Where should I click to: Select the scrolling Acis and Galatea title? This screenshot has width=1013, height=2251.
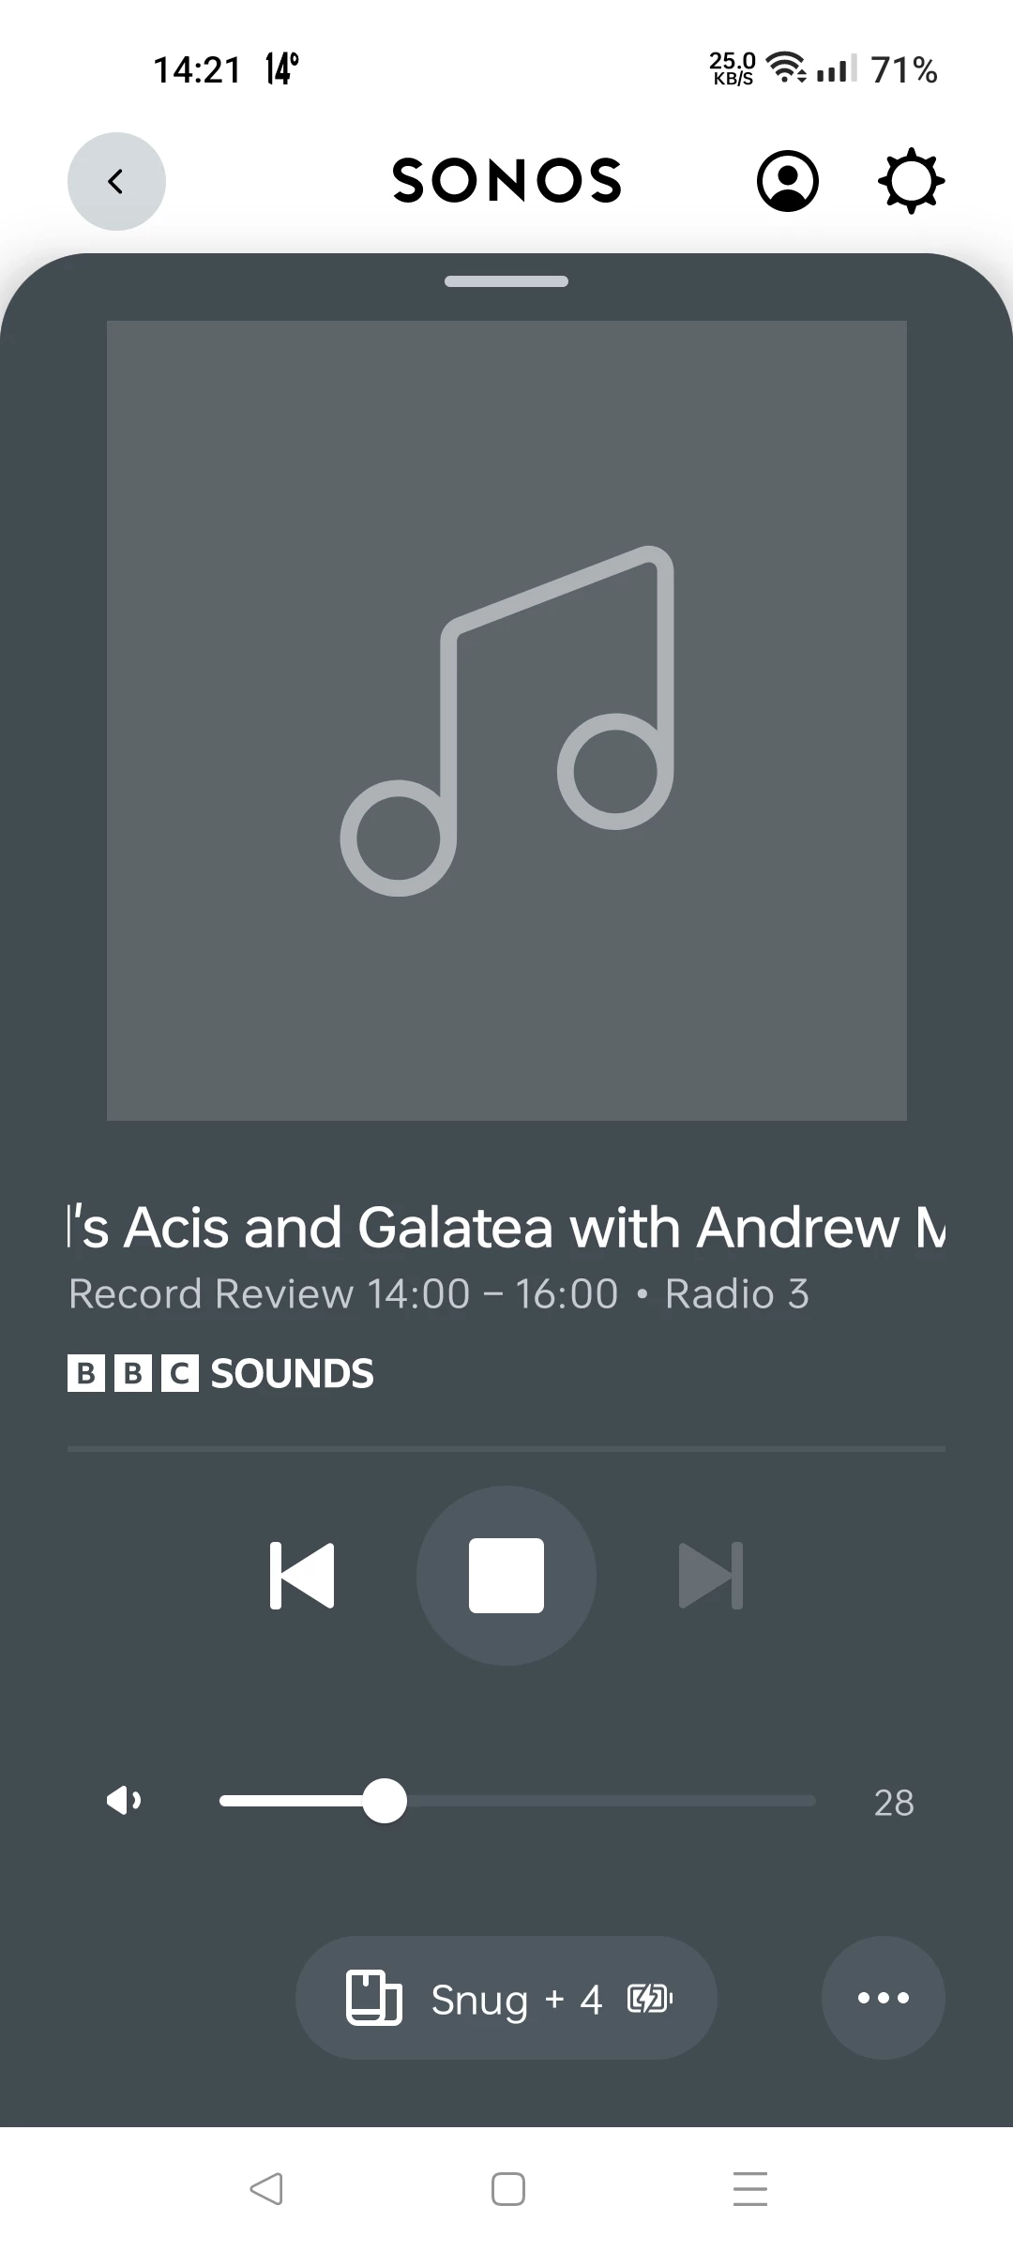506,1227
